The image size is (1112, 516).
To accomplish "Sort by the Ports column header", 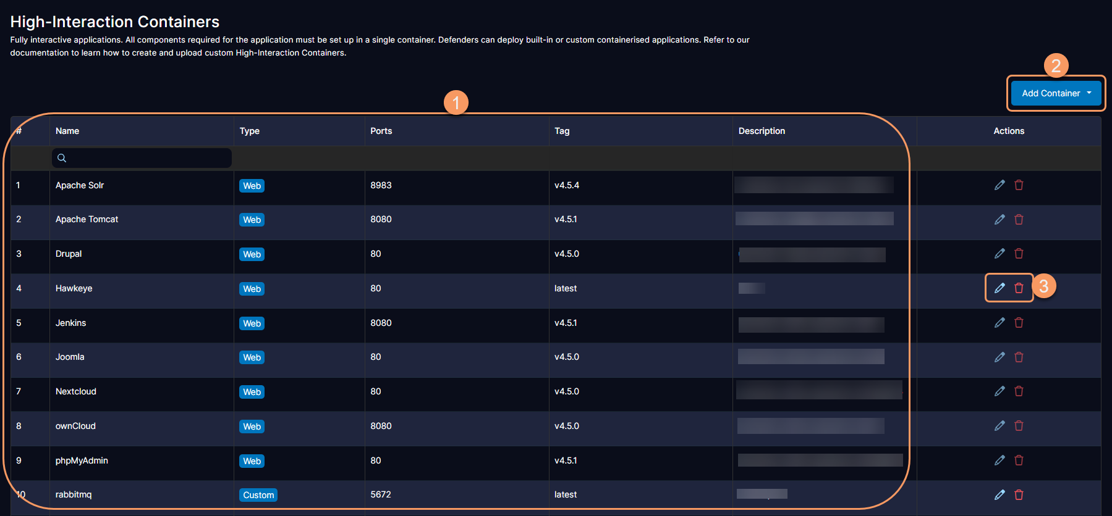I will pyautogui.click(x=381, y=131).
